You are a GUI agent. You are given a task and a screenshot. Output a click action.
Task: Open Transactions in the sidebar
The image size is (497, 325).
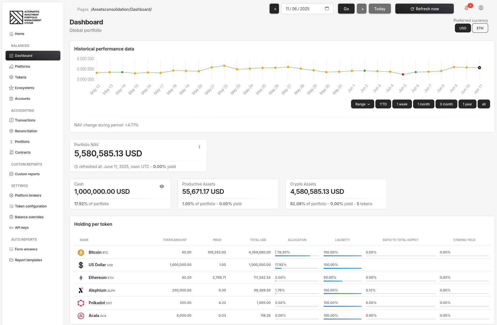25,120
